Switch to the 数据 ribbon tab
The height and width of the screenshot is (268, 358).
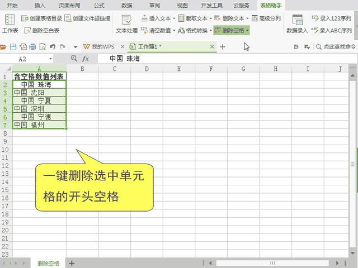(x=127, y=5)
